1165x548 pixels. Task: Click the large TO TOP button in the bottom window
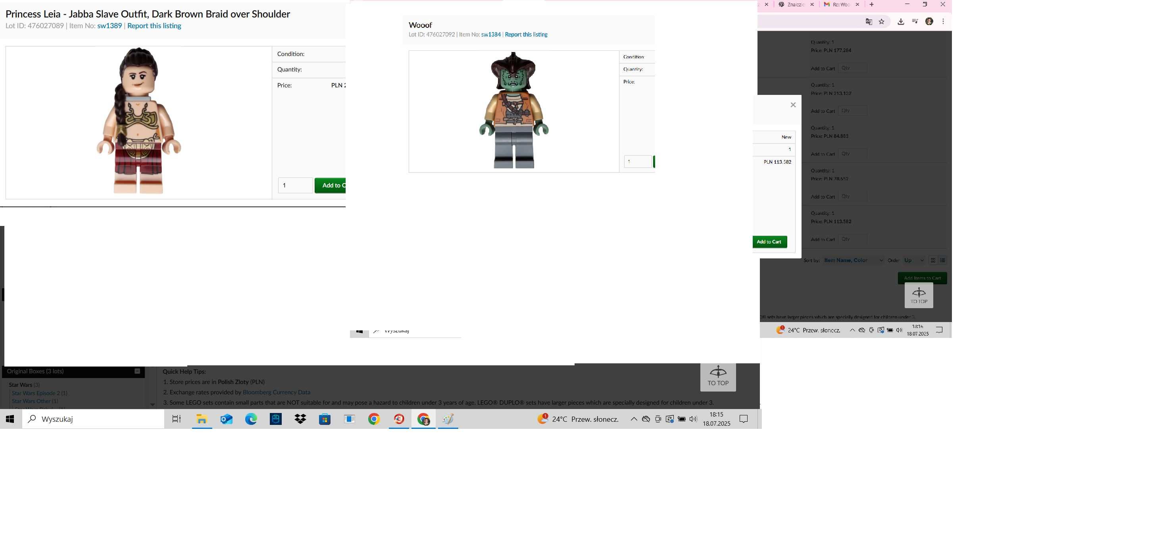click(x=718, y=377)
